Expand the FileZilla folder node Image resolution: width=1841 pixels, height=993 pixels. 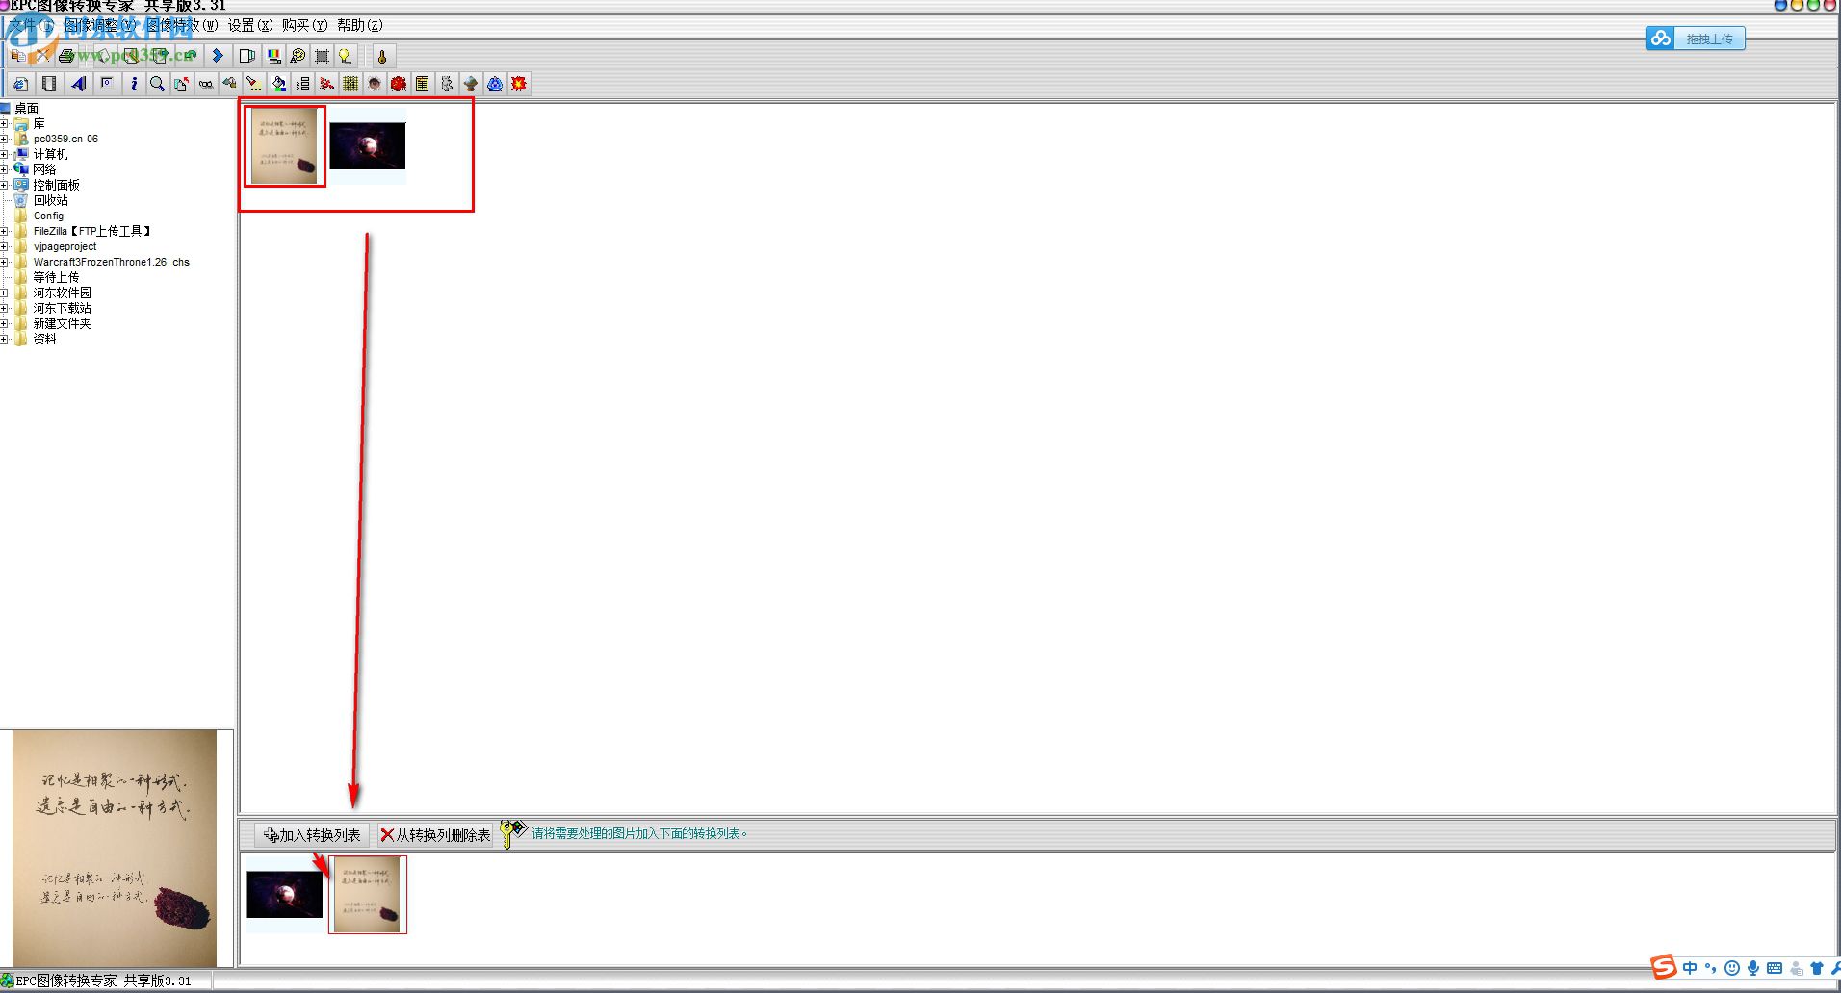click(x=5, y=231)
